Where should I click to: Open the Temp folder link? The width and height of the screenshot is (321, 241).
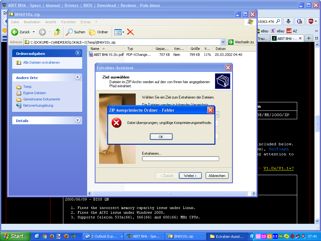pos(27,87)
